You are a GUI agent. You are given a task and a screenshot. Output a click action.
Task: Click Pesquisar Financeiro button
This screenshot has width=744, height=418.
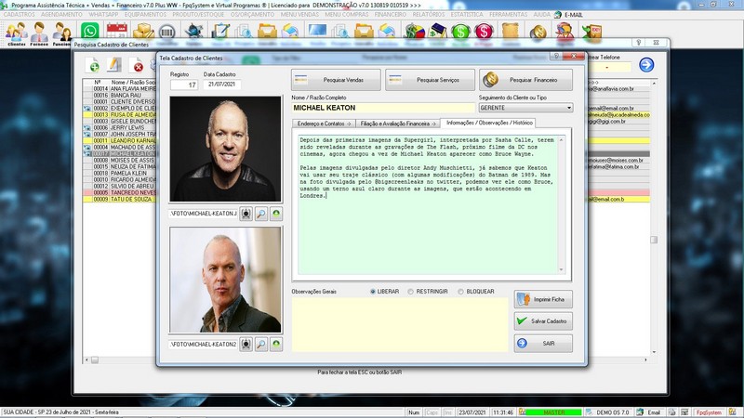coord(525,80)
